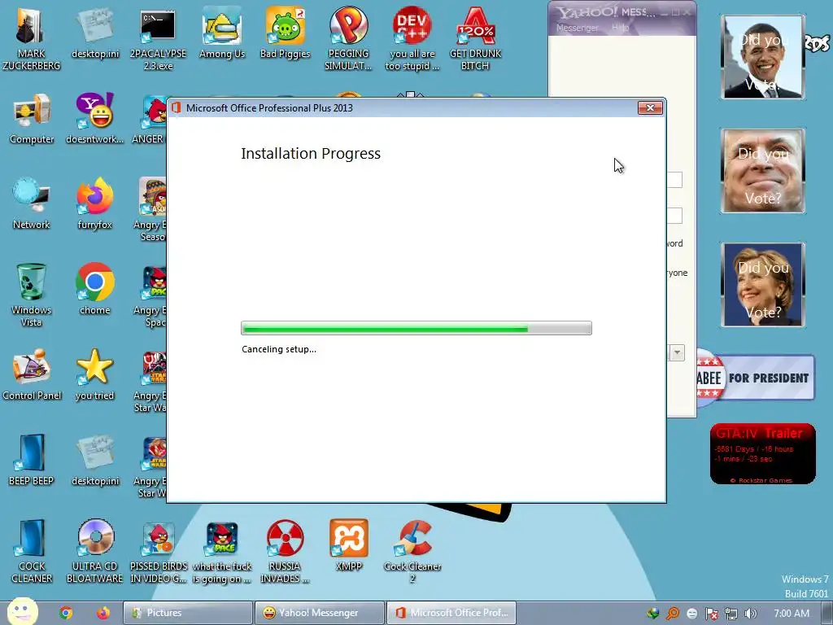
Task: Click the 'FOR PRESIDENT' campaign gadget
Action: (x=756, y=378)
